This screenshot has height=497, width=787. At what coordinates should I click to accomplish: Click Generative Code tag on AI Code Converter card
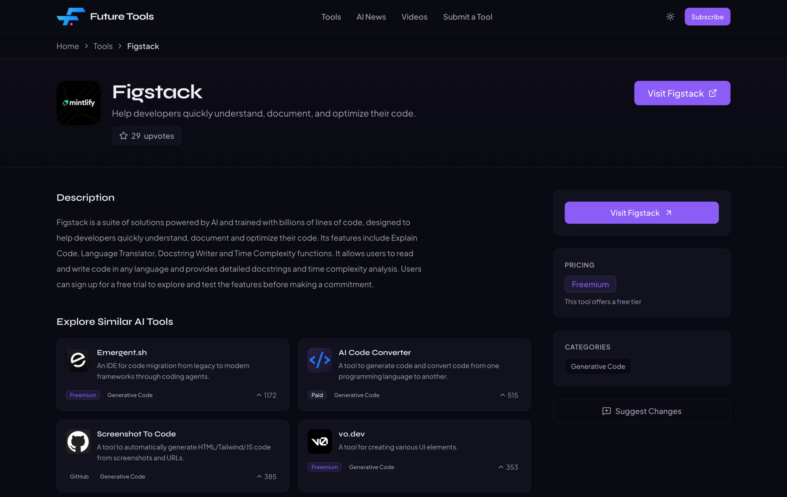coord(357,395)
